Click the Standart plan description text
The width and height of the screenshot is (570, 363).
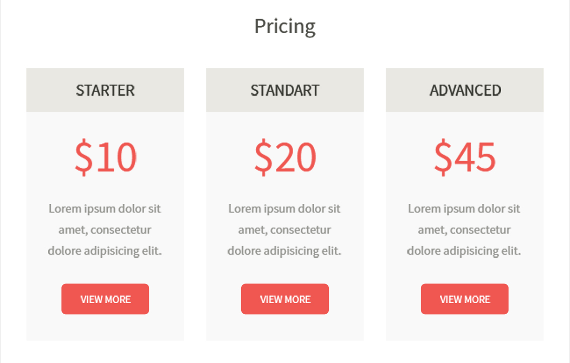click(x=285, y=230)
